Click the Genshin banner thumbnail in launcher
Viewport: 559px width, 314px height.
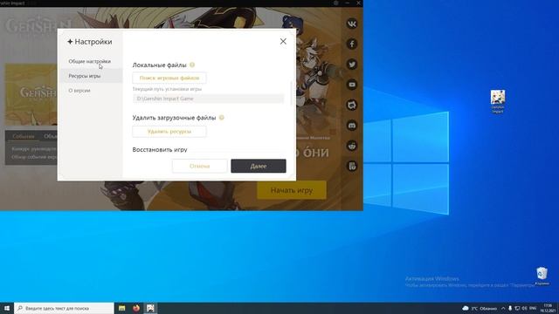[31, 94]
